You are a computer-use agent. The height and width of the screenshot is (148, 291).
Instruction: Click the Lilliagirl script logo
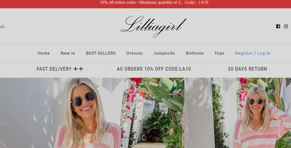(x=153, y=26)
